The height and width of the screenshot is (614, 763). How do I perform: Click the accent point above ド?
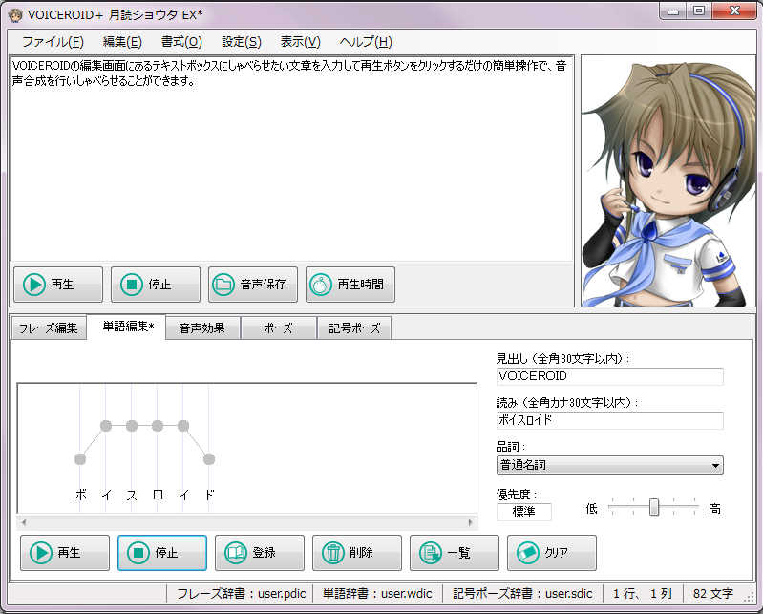click(x=209, y=458)
